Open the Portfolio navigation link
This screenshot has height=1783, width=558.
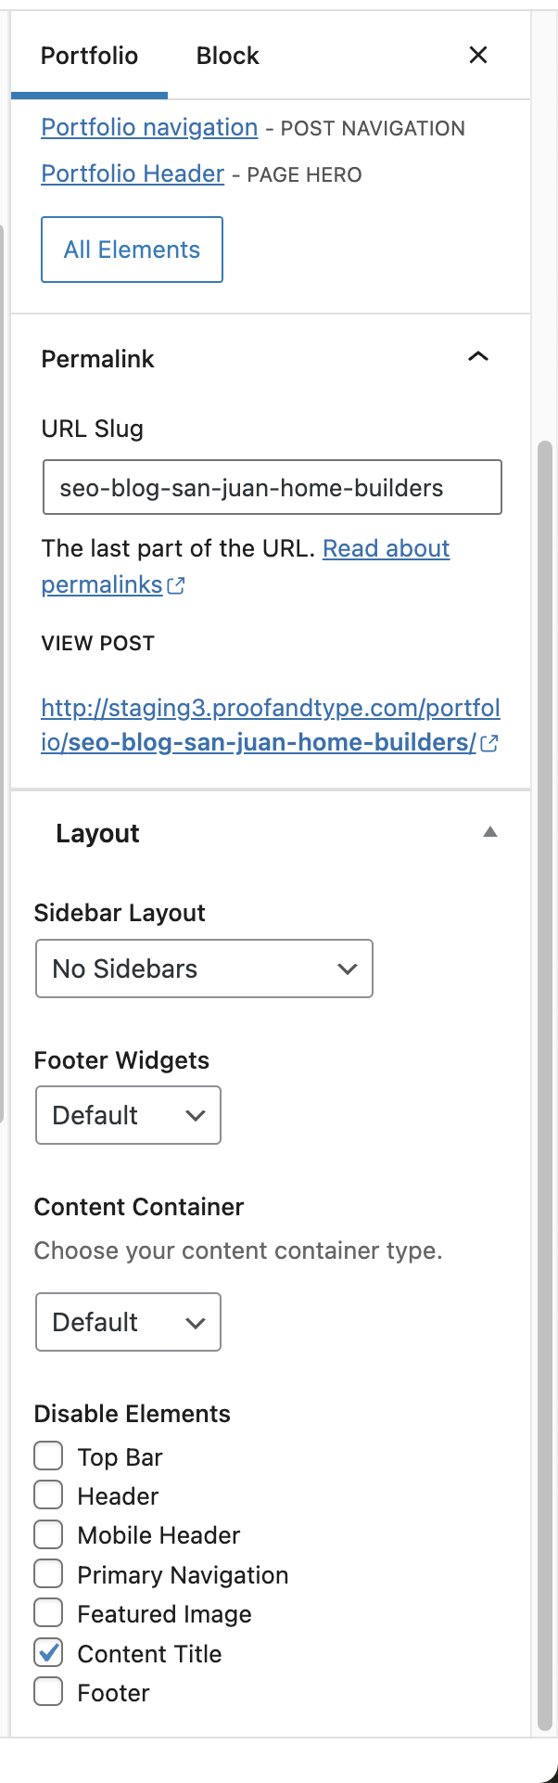tap(149, 127)
